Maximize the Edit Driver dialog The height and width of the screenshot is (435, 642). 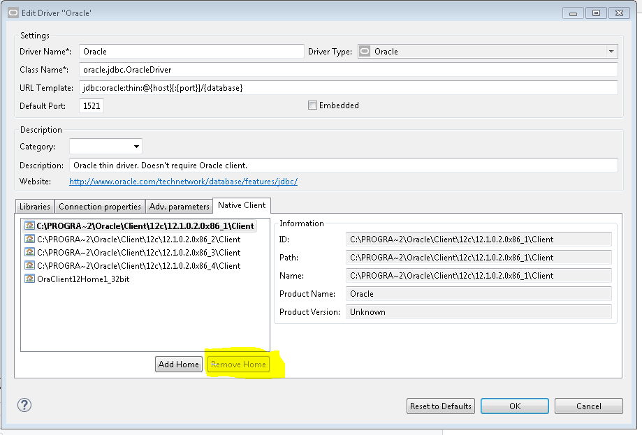(x=596, y=13)
